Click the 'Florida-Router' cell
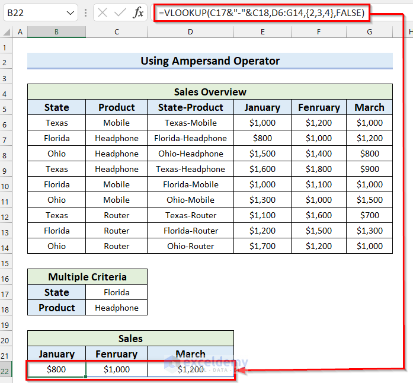Image resolution: width=413 pixels, height=383 pixels. 190,231
